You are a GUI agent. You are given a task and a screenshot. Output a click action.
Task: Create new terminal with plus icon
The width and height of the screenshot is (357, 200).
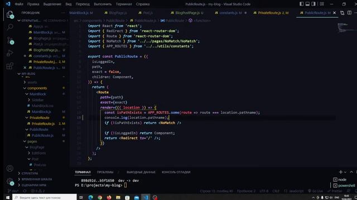tap(341, 172)
